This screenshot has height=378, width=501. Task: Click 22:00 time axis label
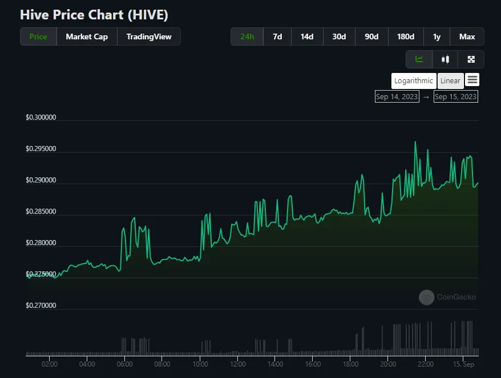[426, 364]
